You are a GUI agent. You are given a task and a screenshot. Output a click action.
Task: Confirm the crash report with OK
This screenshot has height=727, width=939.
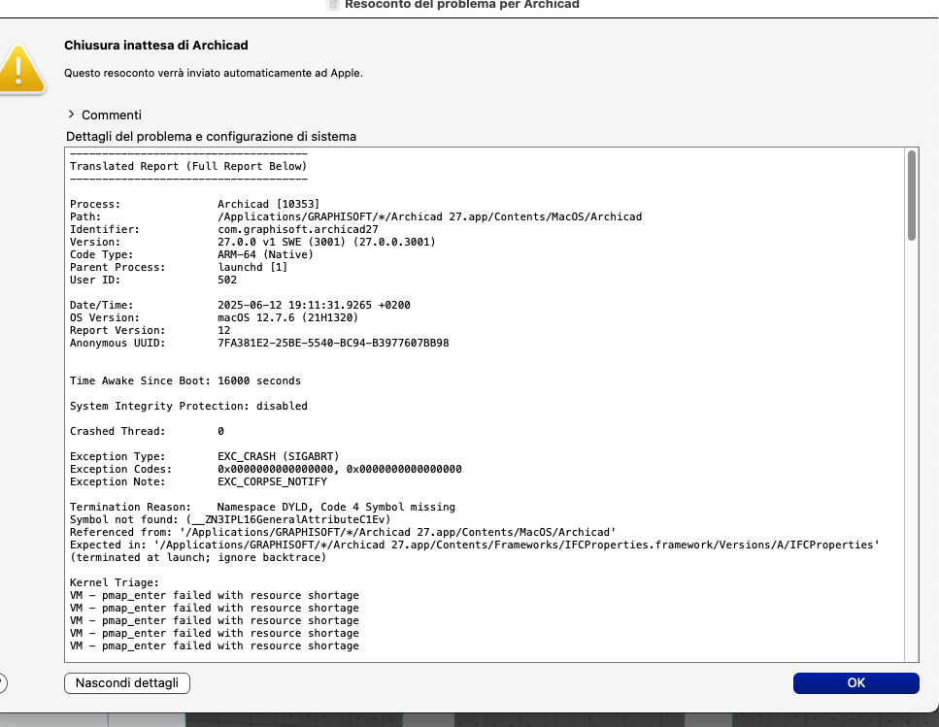tap(855, 682)
